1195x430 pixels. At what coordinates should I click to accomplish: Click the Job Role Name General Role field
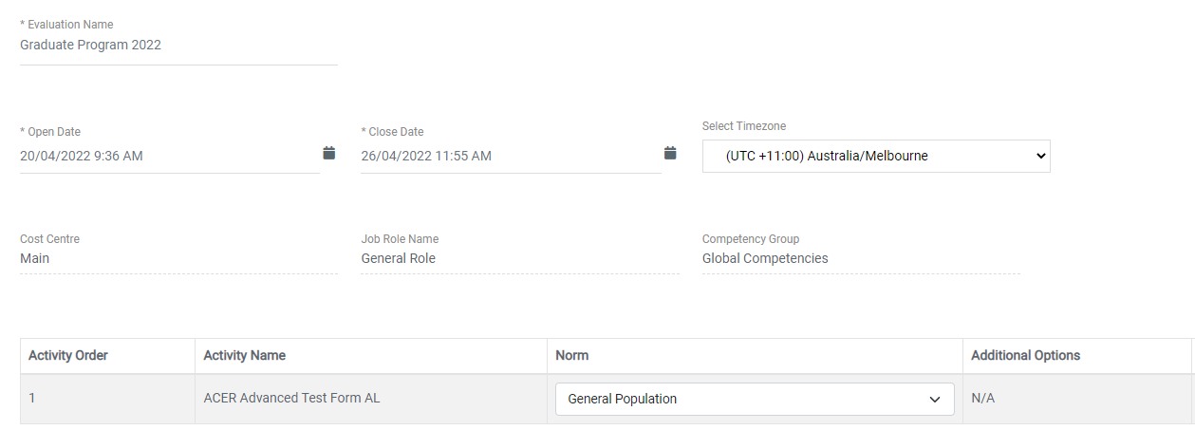[519, 258]
